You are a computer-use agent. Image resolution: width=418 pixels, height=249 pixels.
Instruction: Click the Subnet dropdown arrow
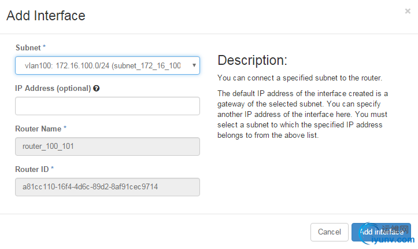[194, 66]
